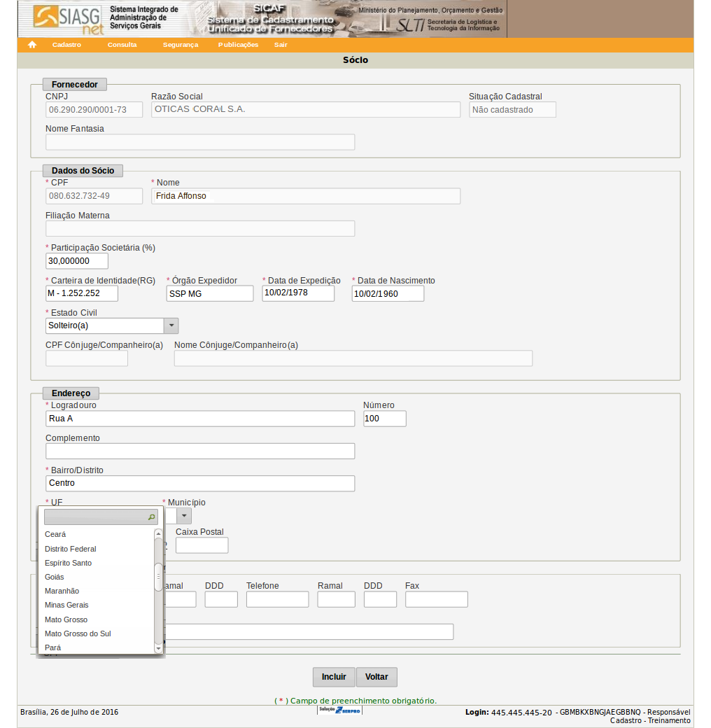This screenshot has height=728, width=711.
Task: Go to the home page icon
Action: point(32,45)
